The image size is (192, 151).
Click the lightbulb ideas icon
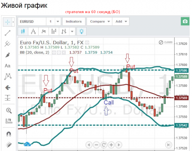pyautogui.click(x=82, y=31)
